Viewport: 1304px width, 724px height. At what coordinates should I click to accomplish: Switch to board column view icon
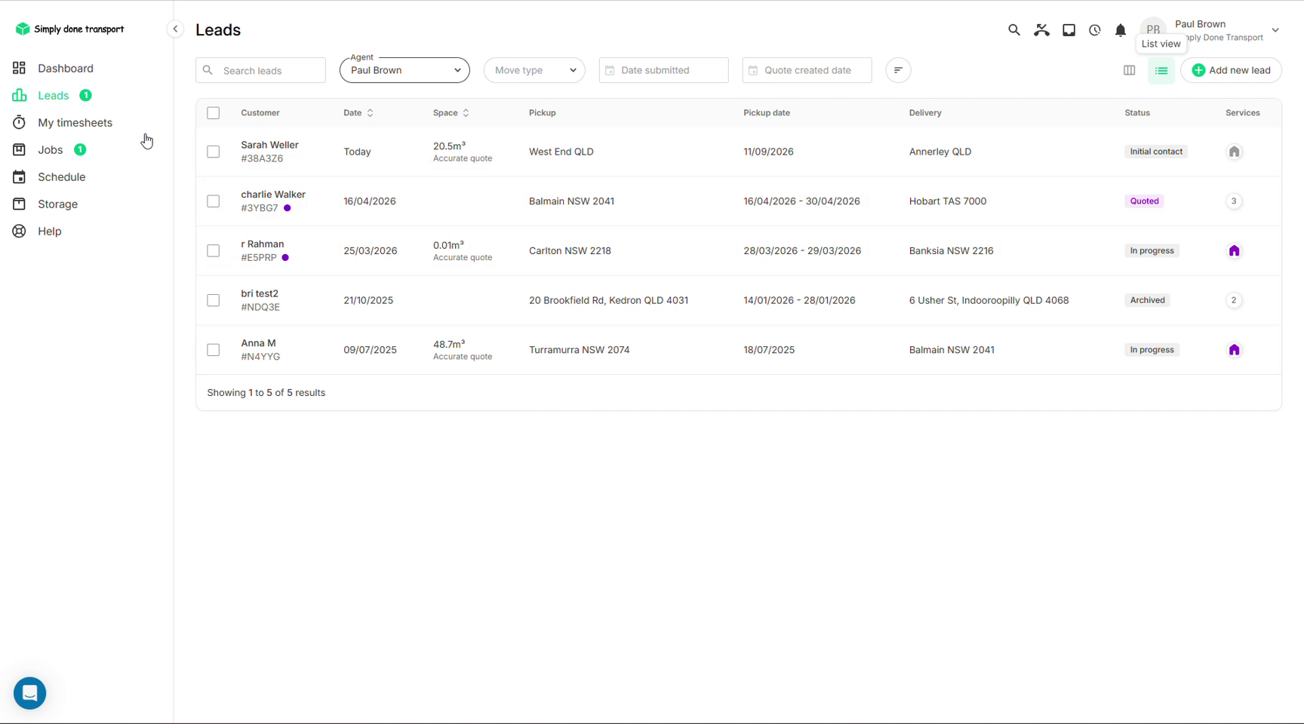(1129, 70)
